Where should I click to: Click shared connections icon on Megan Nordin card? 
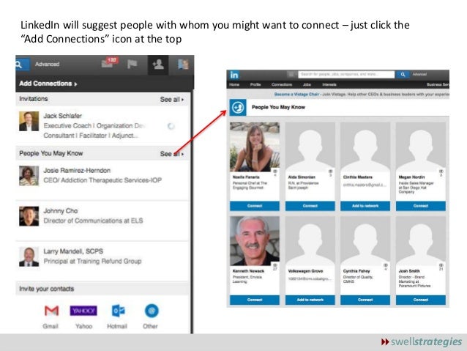(441, 171)
